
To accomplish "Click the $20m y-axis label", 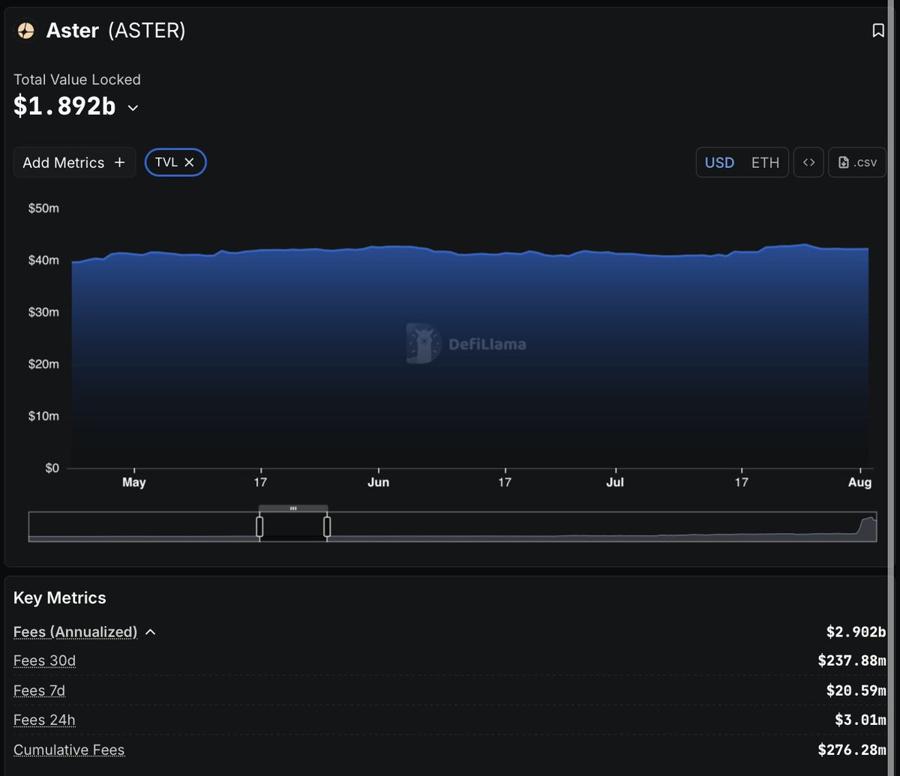I will [43, 364].
